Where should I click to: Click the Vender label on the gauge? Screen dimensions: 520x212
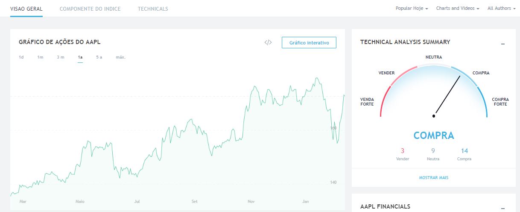tap(386, 73)
